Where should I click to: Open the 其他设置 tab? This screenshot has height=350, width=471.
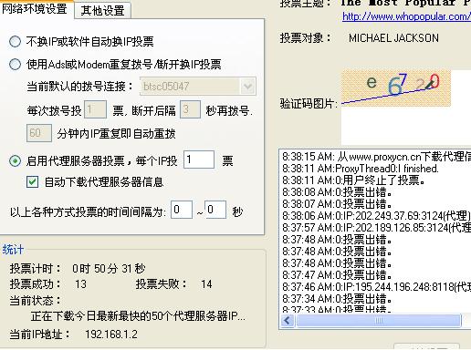[x=103, y=11]
